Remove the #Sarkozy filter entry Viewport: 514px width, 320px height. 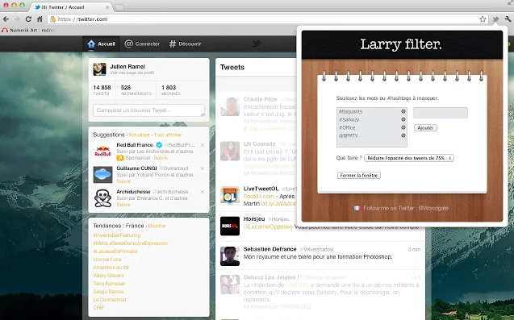[x=403, y=119]
